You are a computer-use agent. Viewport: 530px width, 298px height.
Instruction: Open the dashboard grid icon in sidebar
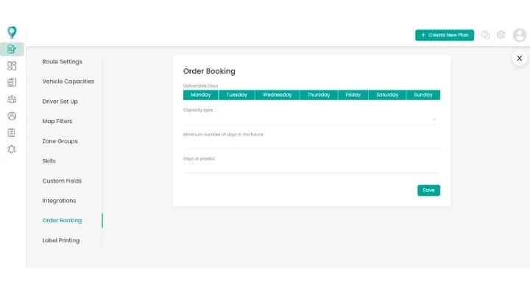pos(12,66)
